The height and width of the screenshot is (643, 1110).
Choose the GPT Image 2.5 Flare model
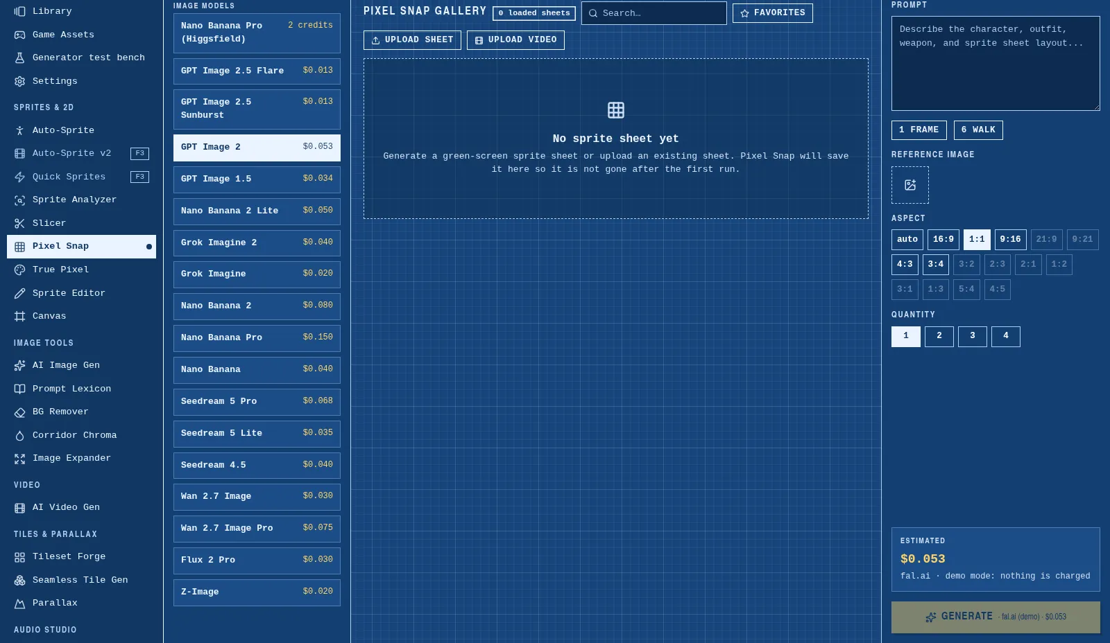coord(257,71)
